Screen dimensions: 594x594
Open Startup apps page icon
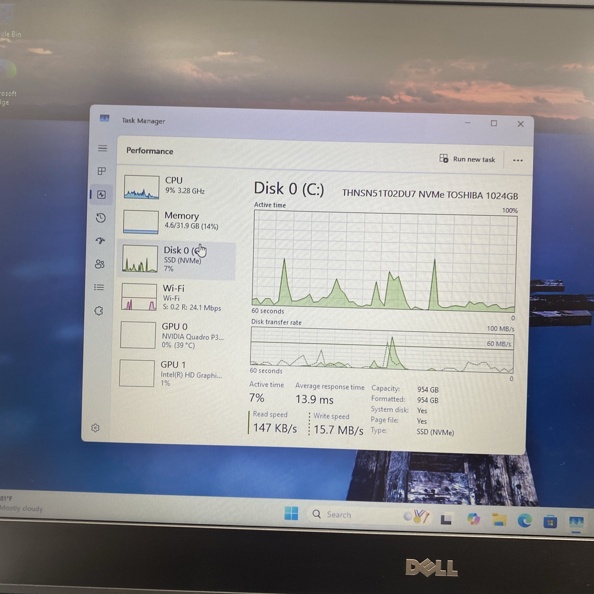pos(100,241)
